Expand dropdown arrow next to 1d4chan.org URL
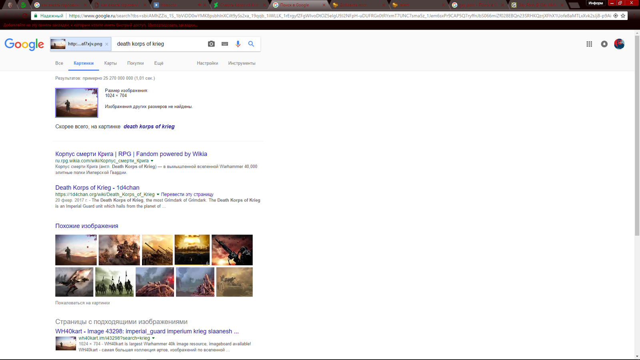This screenshot has height=360, width=640. click(158, 194)
